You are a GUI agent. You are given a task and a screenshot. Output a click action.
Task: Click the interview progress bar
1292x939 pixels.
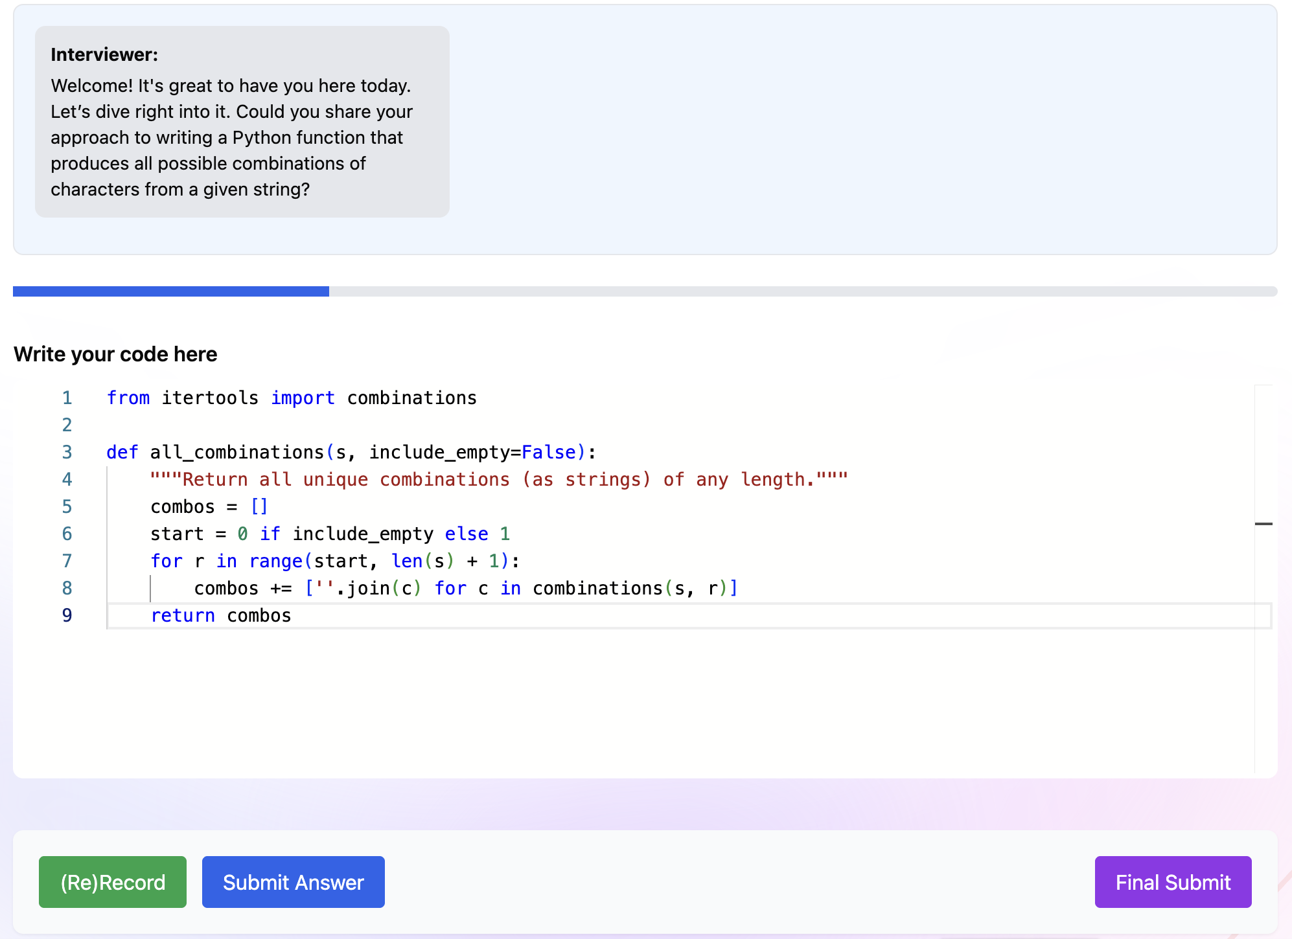click(x=645, y=291)
